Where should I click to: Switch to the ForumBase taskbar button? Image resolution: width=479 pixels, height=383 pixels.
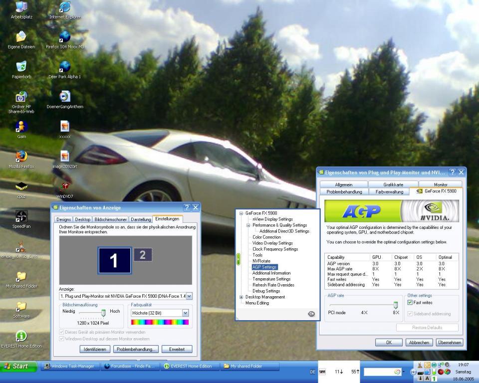130,366
